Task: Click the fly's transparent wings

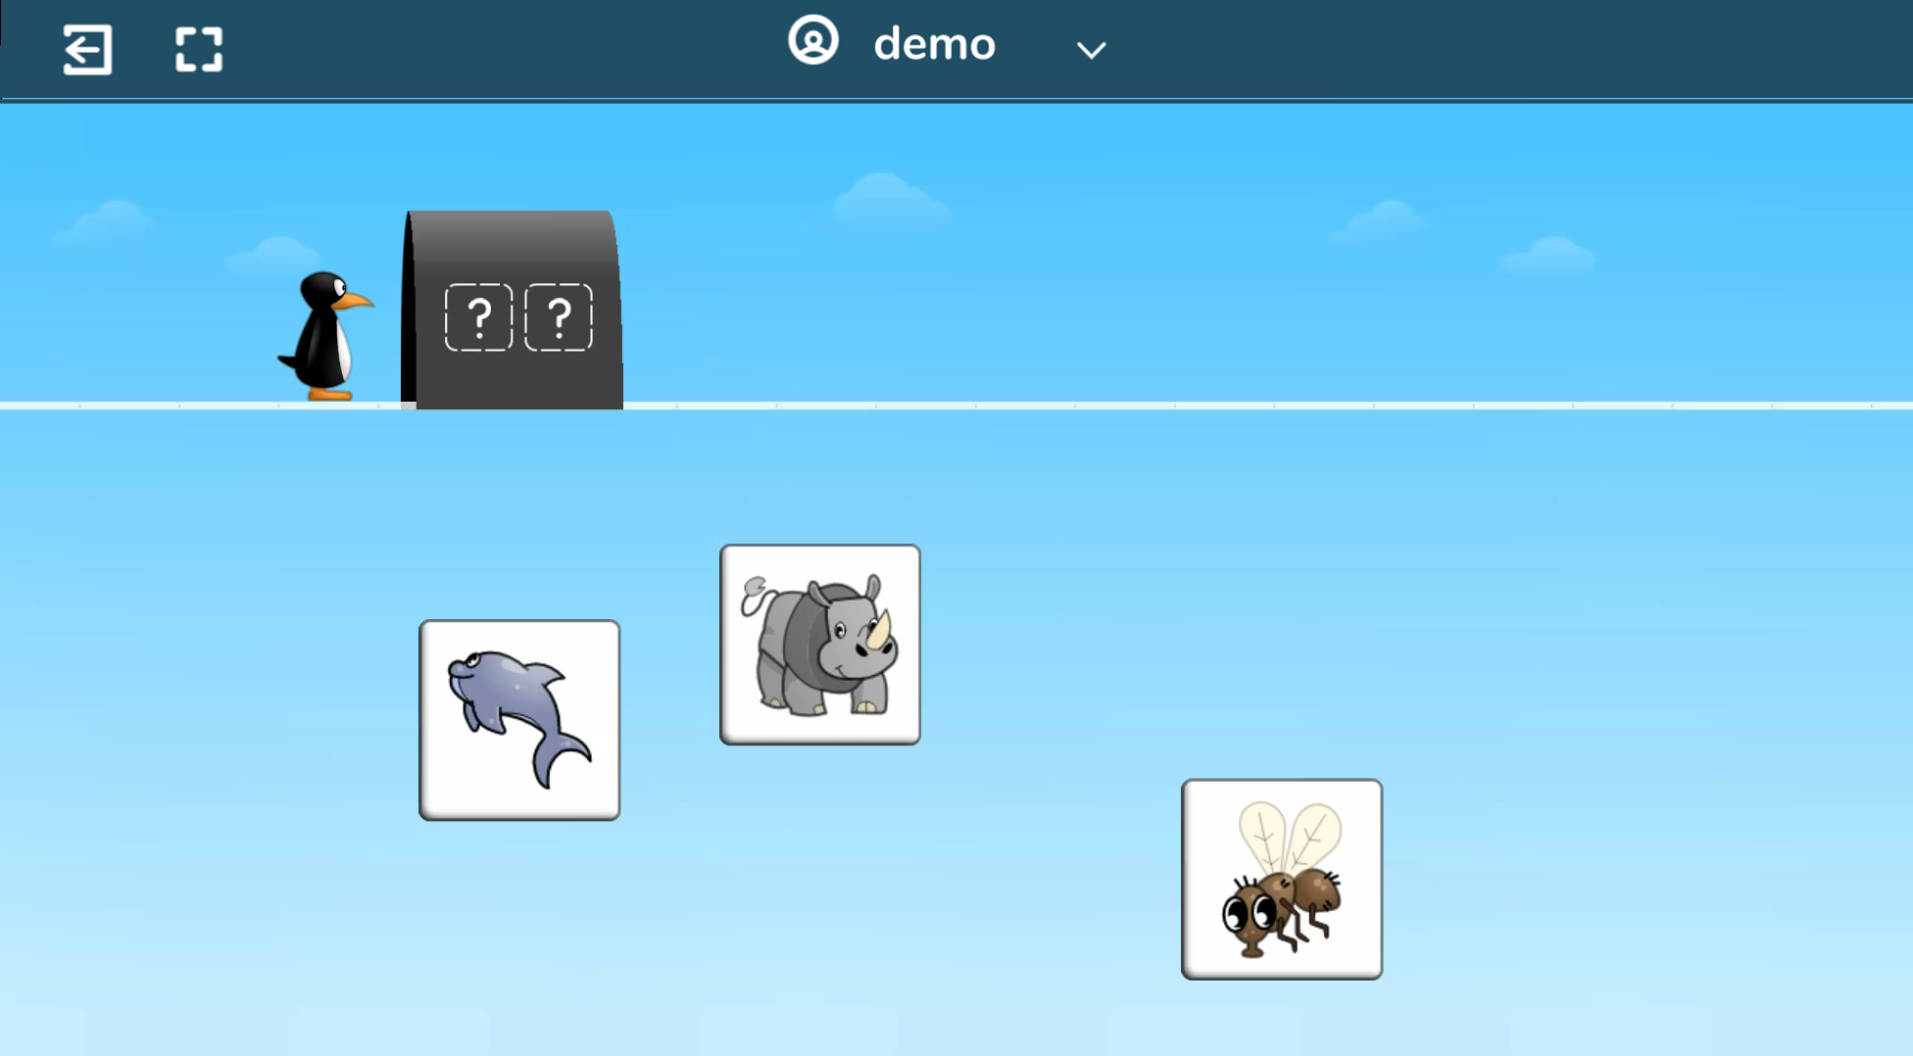Action: pos(1290,835)
